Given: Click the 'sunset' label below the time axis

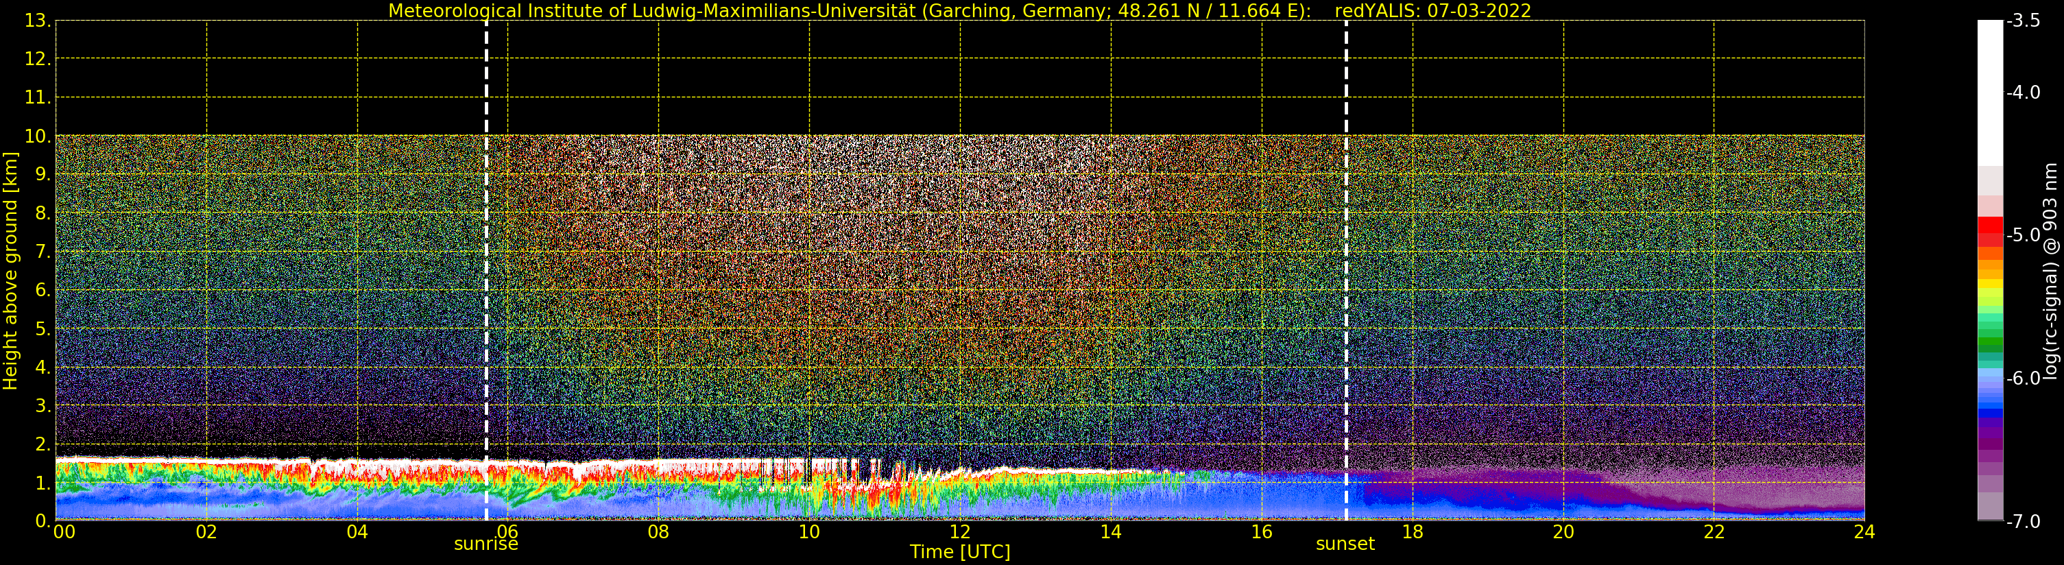Looking at the screenshot, I should [1345, 543].
